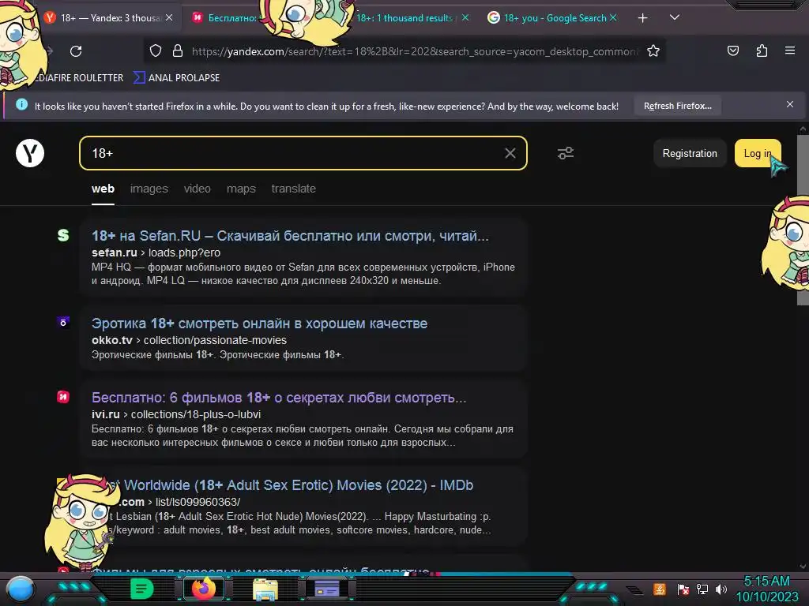Click the Refresh Firefox button
Viewport: 809px width, 606px height.
point(677,106)
